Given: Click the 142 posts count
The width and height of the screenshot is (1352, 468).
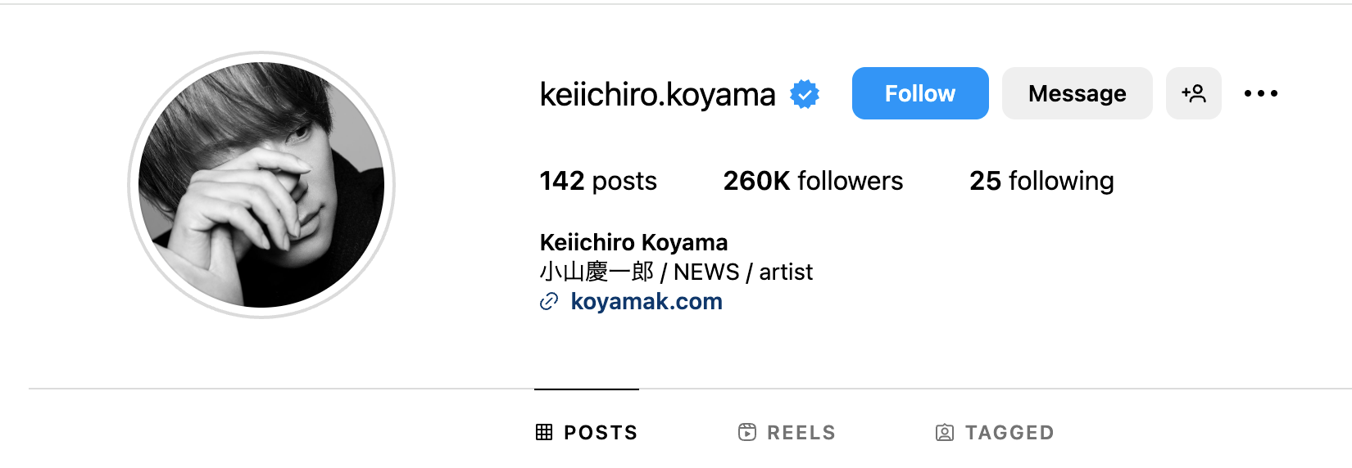Looking at the screenshot, I should [x=598, y=181].
